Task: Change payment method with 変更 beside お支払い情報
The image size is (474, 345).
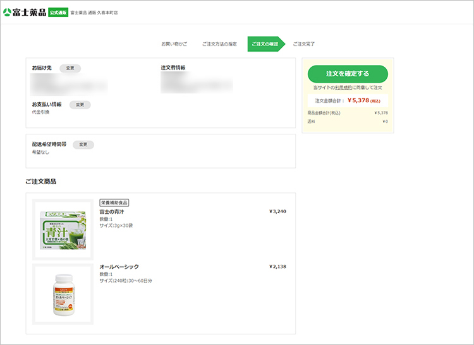Action: click(80, 105)
